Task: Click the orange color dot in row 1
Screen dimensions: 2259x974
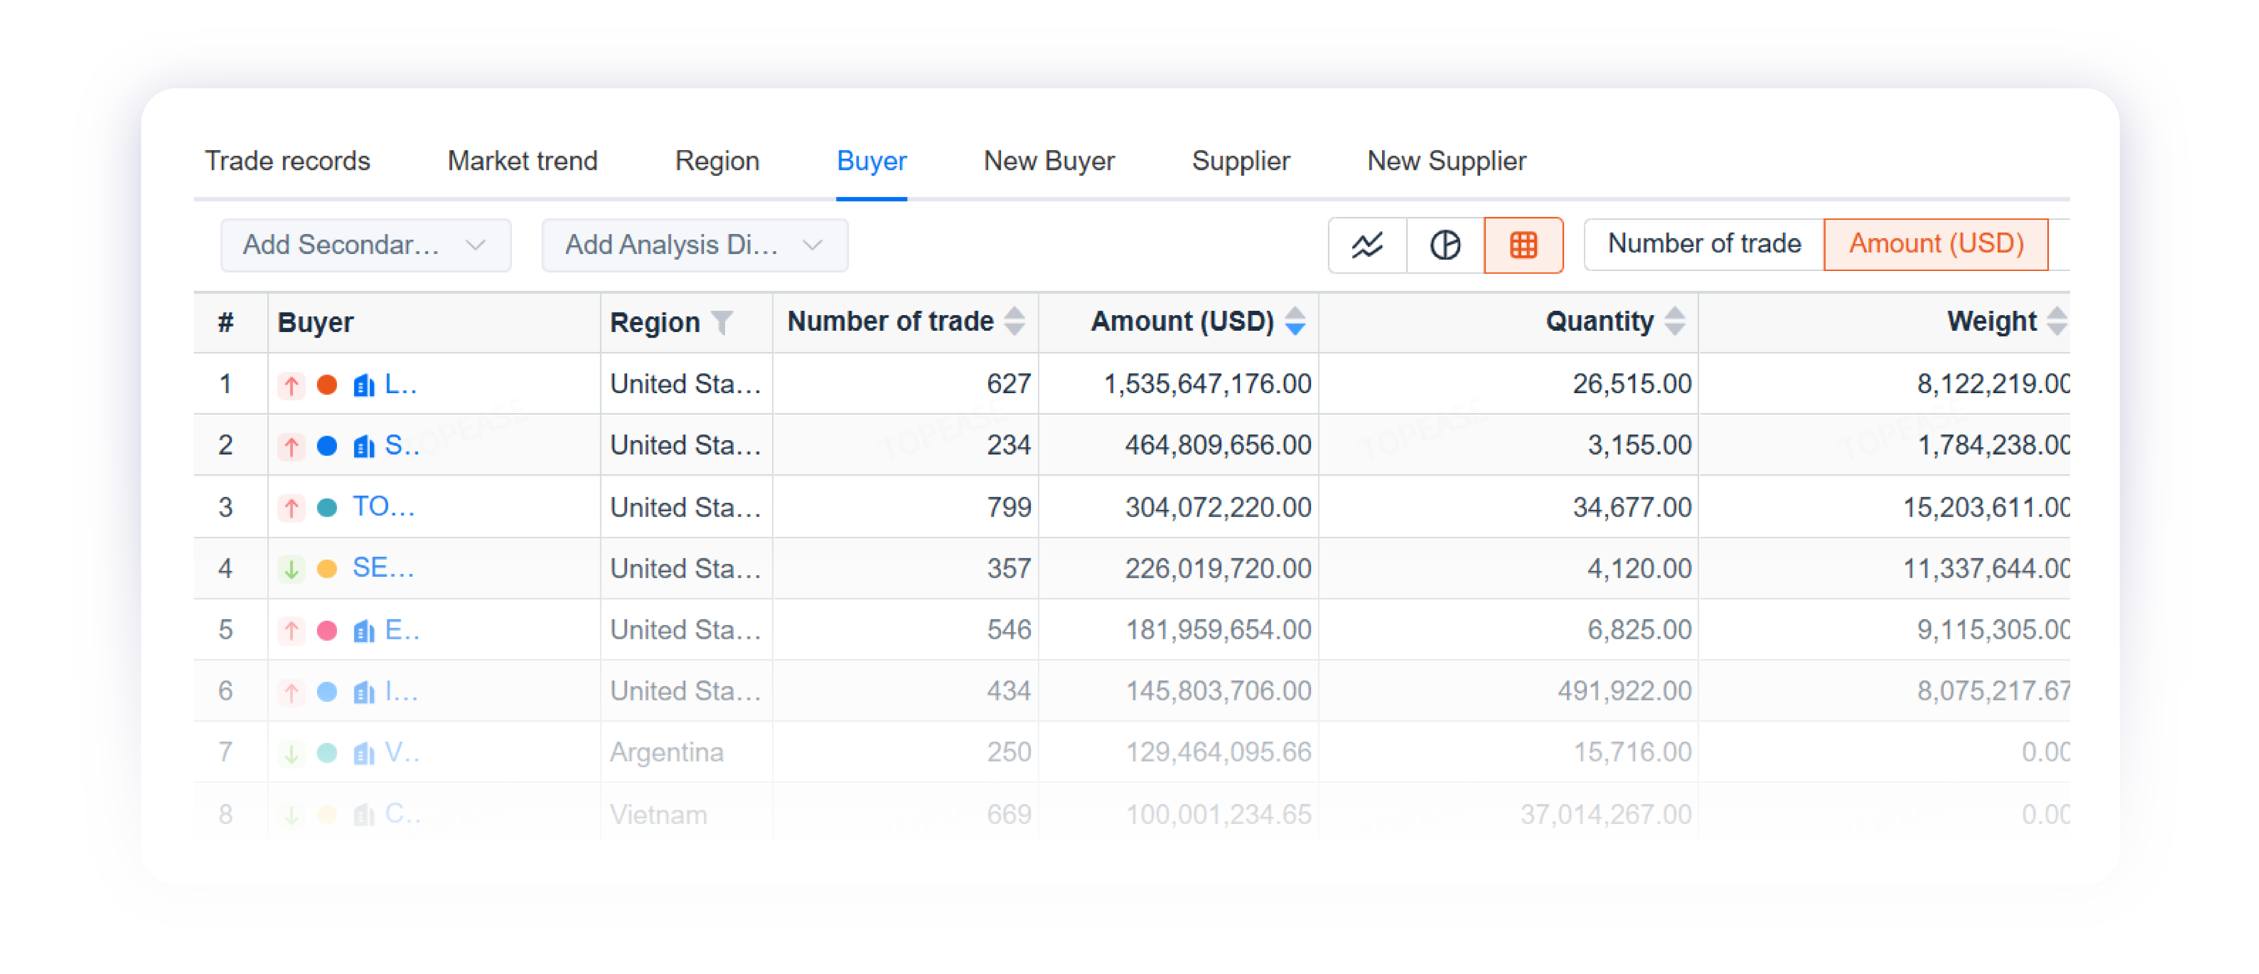Action: point(327,385)
